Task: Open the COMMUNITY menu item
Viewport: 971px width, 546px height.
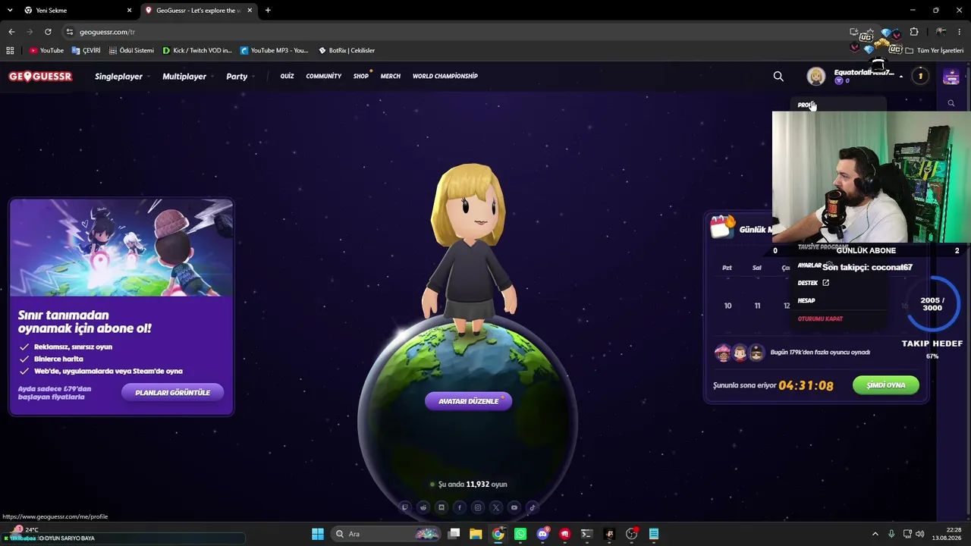Action: pos(324,76)
